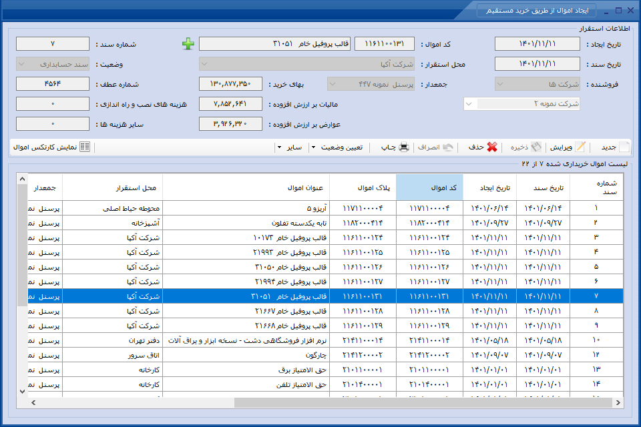Select row حق الامتیاز تلفن
Image resolution: width=641 pixels, height=427 pixels.
[x=325, y=385]
